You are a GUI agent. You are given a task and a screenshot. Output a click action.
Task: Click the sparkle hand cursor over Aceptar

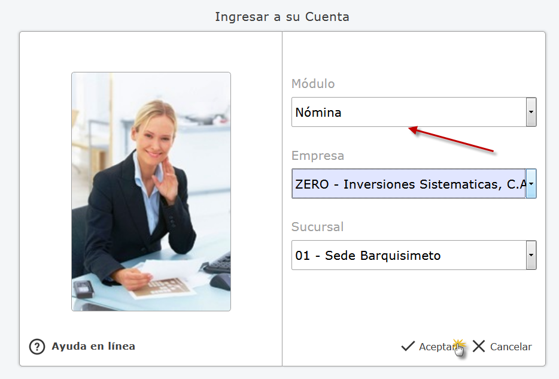point(459,348)
